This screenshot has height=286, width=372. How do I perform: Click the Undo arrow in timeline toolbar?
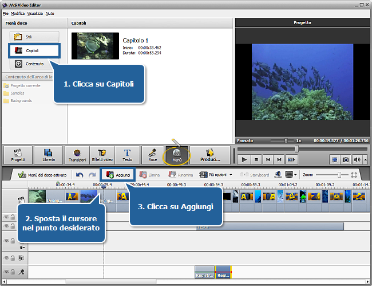[80, 175]
